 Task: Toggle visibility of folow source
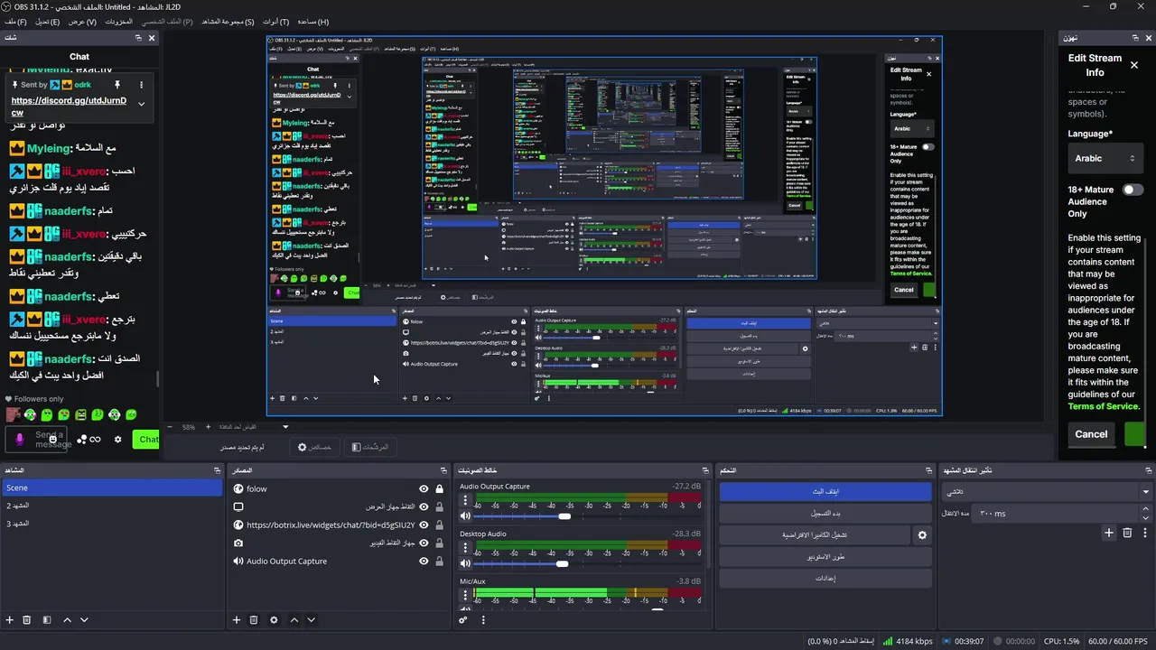[424, 488]
